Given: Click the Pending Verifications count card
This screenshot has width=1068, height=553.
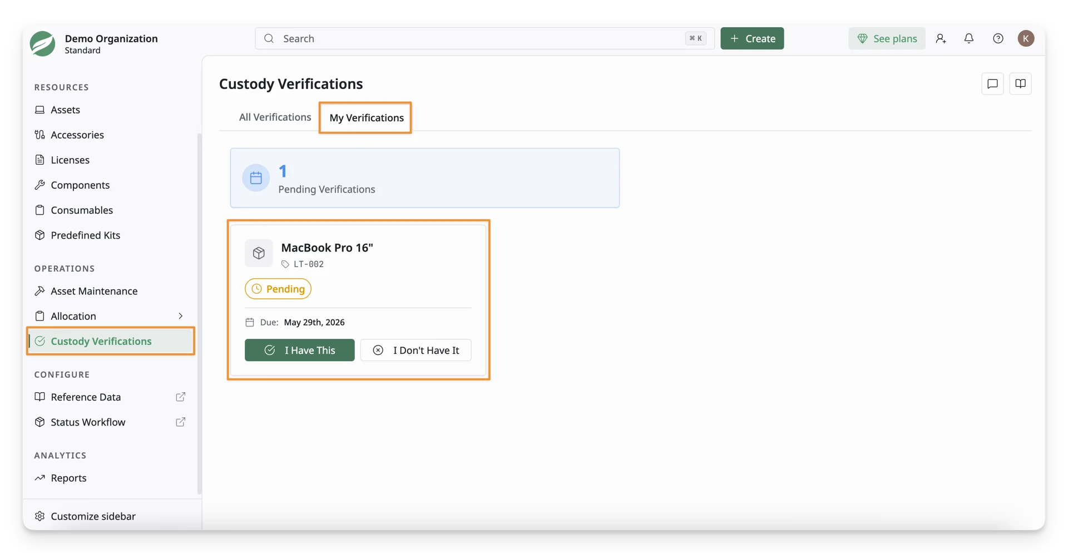Looking at the screenshot, I should 425,178.
